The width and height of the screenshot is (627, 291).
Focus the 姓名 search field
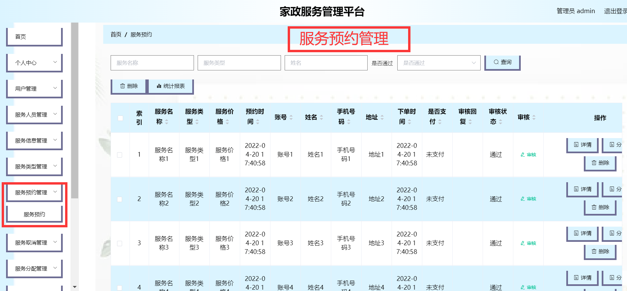pos(326,63)
